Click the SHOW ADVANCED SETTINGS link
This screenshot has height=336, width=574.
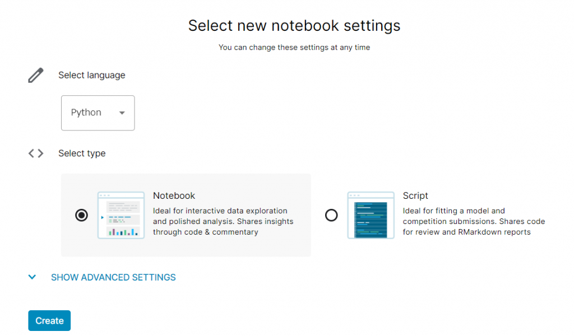113,277
